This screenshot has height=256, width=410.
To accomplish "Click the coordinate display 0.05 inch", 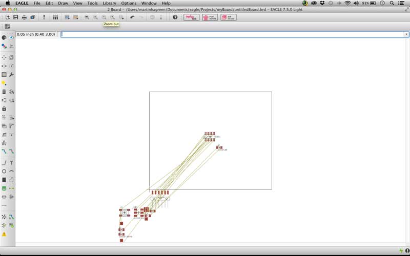I will [36, 34].
